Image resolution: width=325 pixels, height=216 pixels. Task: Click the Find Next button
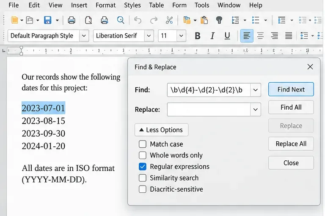pos(291,89)
